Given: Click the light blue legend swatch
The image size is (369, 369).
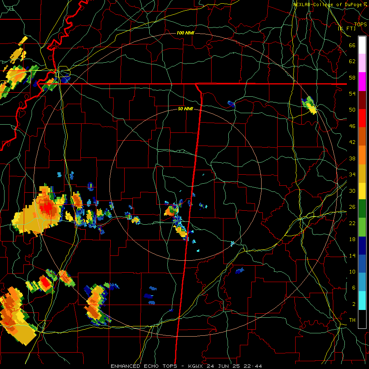Looking at the screenshot, I should coord(362,282).
